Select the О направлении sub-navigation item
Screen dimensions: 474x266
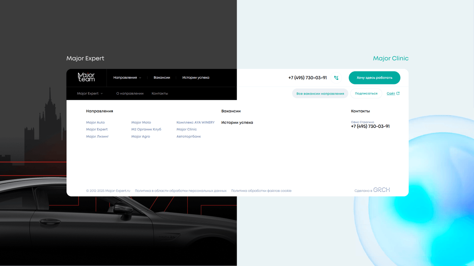click(130, 93)
